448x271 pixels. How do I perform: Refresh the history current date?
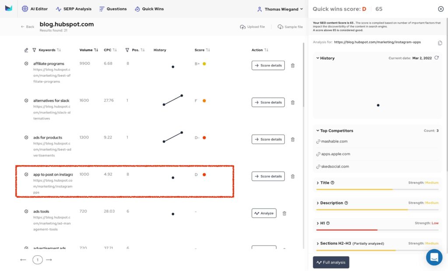(x=437, y=58)
